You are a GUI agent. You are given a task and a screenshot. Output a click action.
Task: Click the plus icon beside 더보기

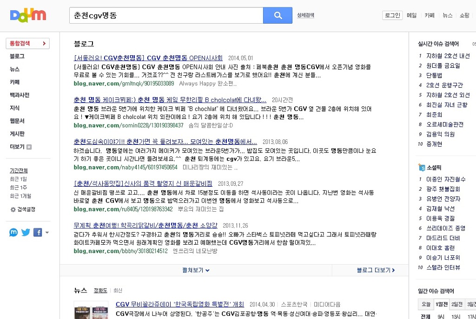29,147
